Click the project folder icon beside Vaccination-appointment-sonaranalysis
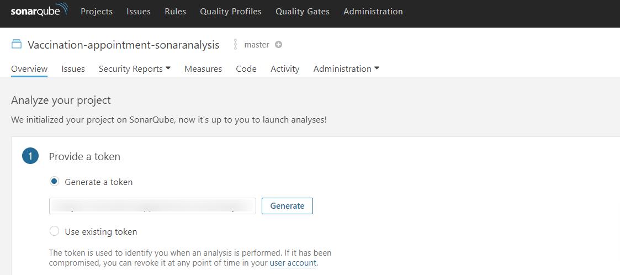Screen dimensions: 620x275 pyautogui.click(x=16, y=44)
